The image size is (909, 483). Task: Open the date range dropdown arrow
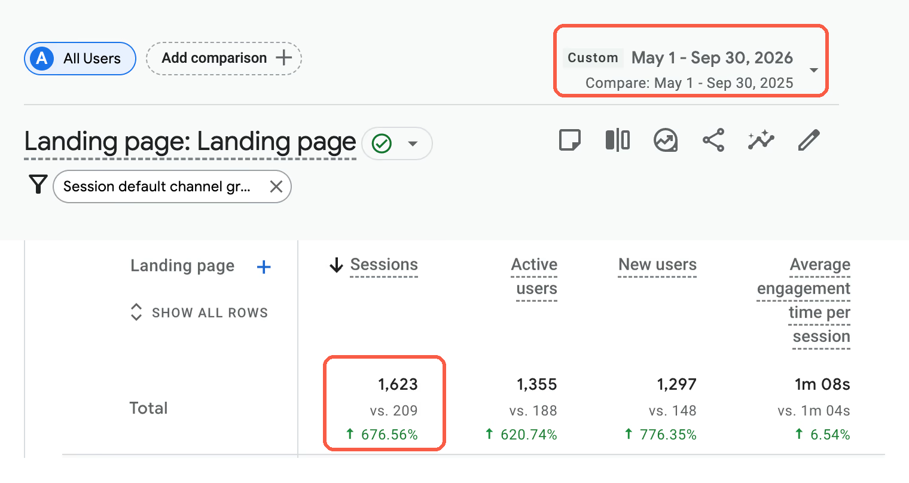point(813,71)
